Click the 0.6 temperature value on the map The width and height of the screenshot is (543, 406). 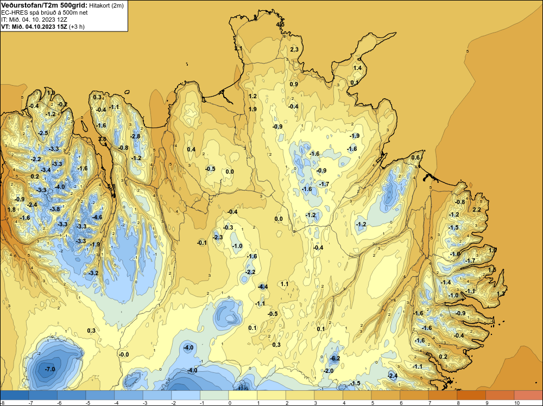point(415,158)
